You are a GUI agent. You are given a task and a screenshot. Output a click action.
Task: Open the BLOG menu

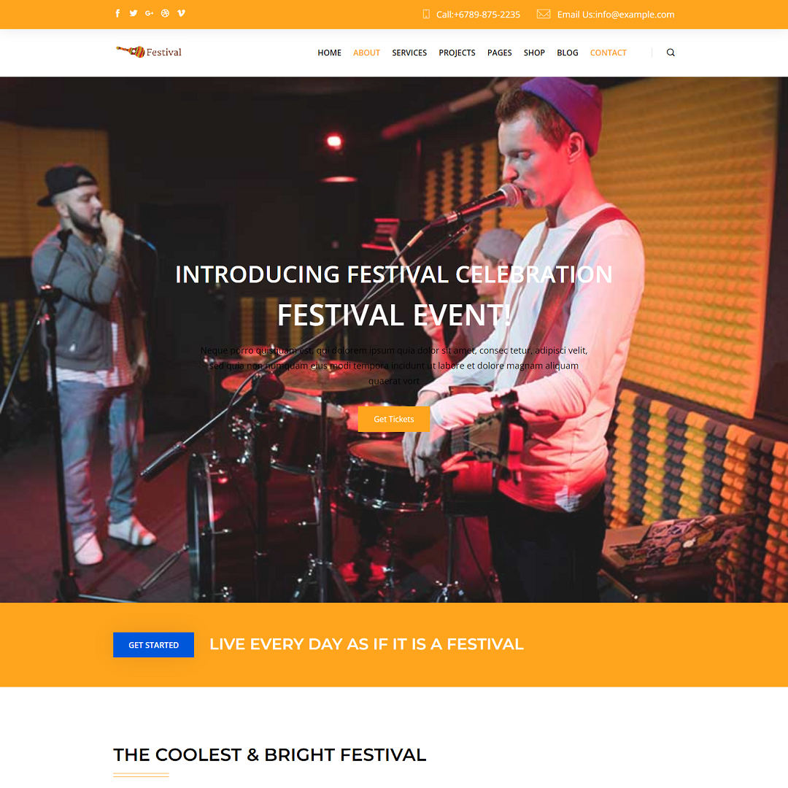point(568,53)
